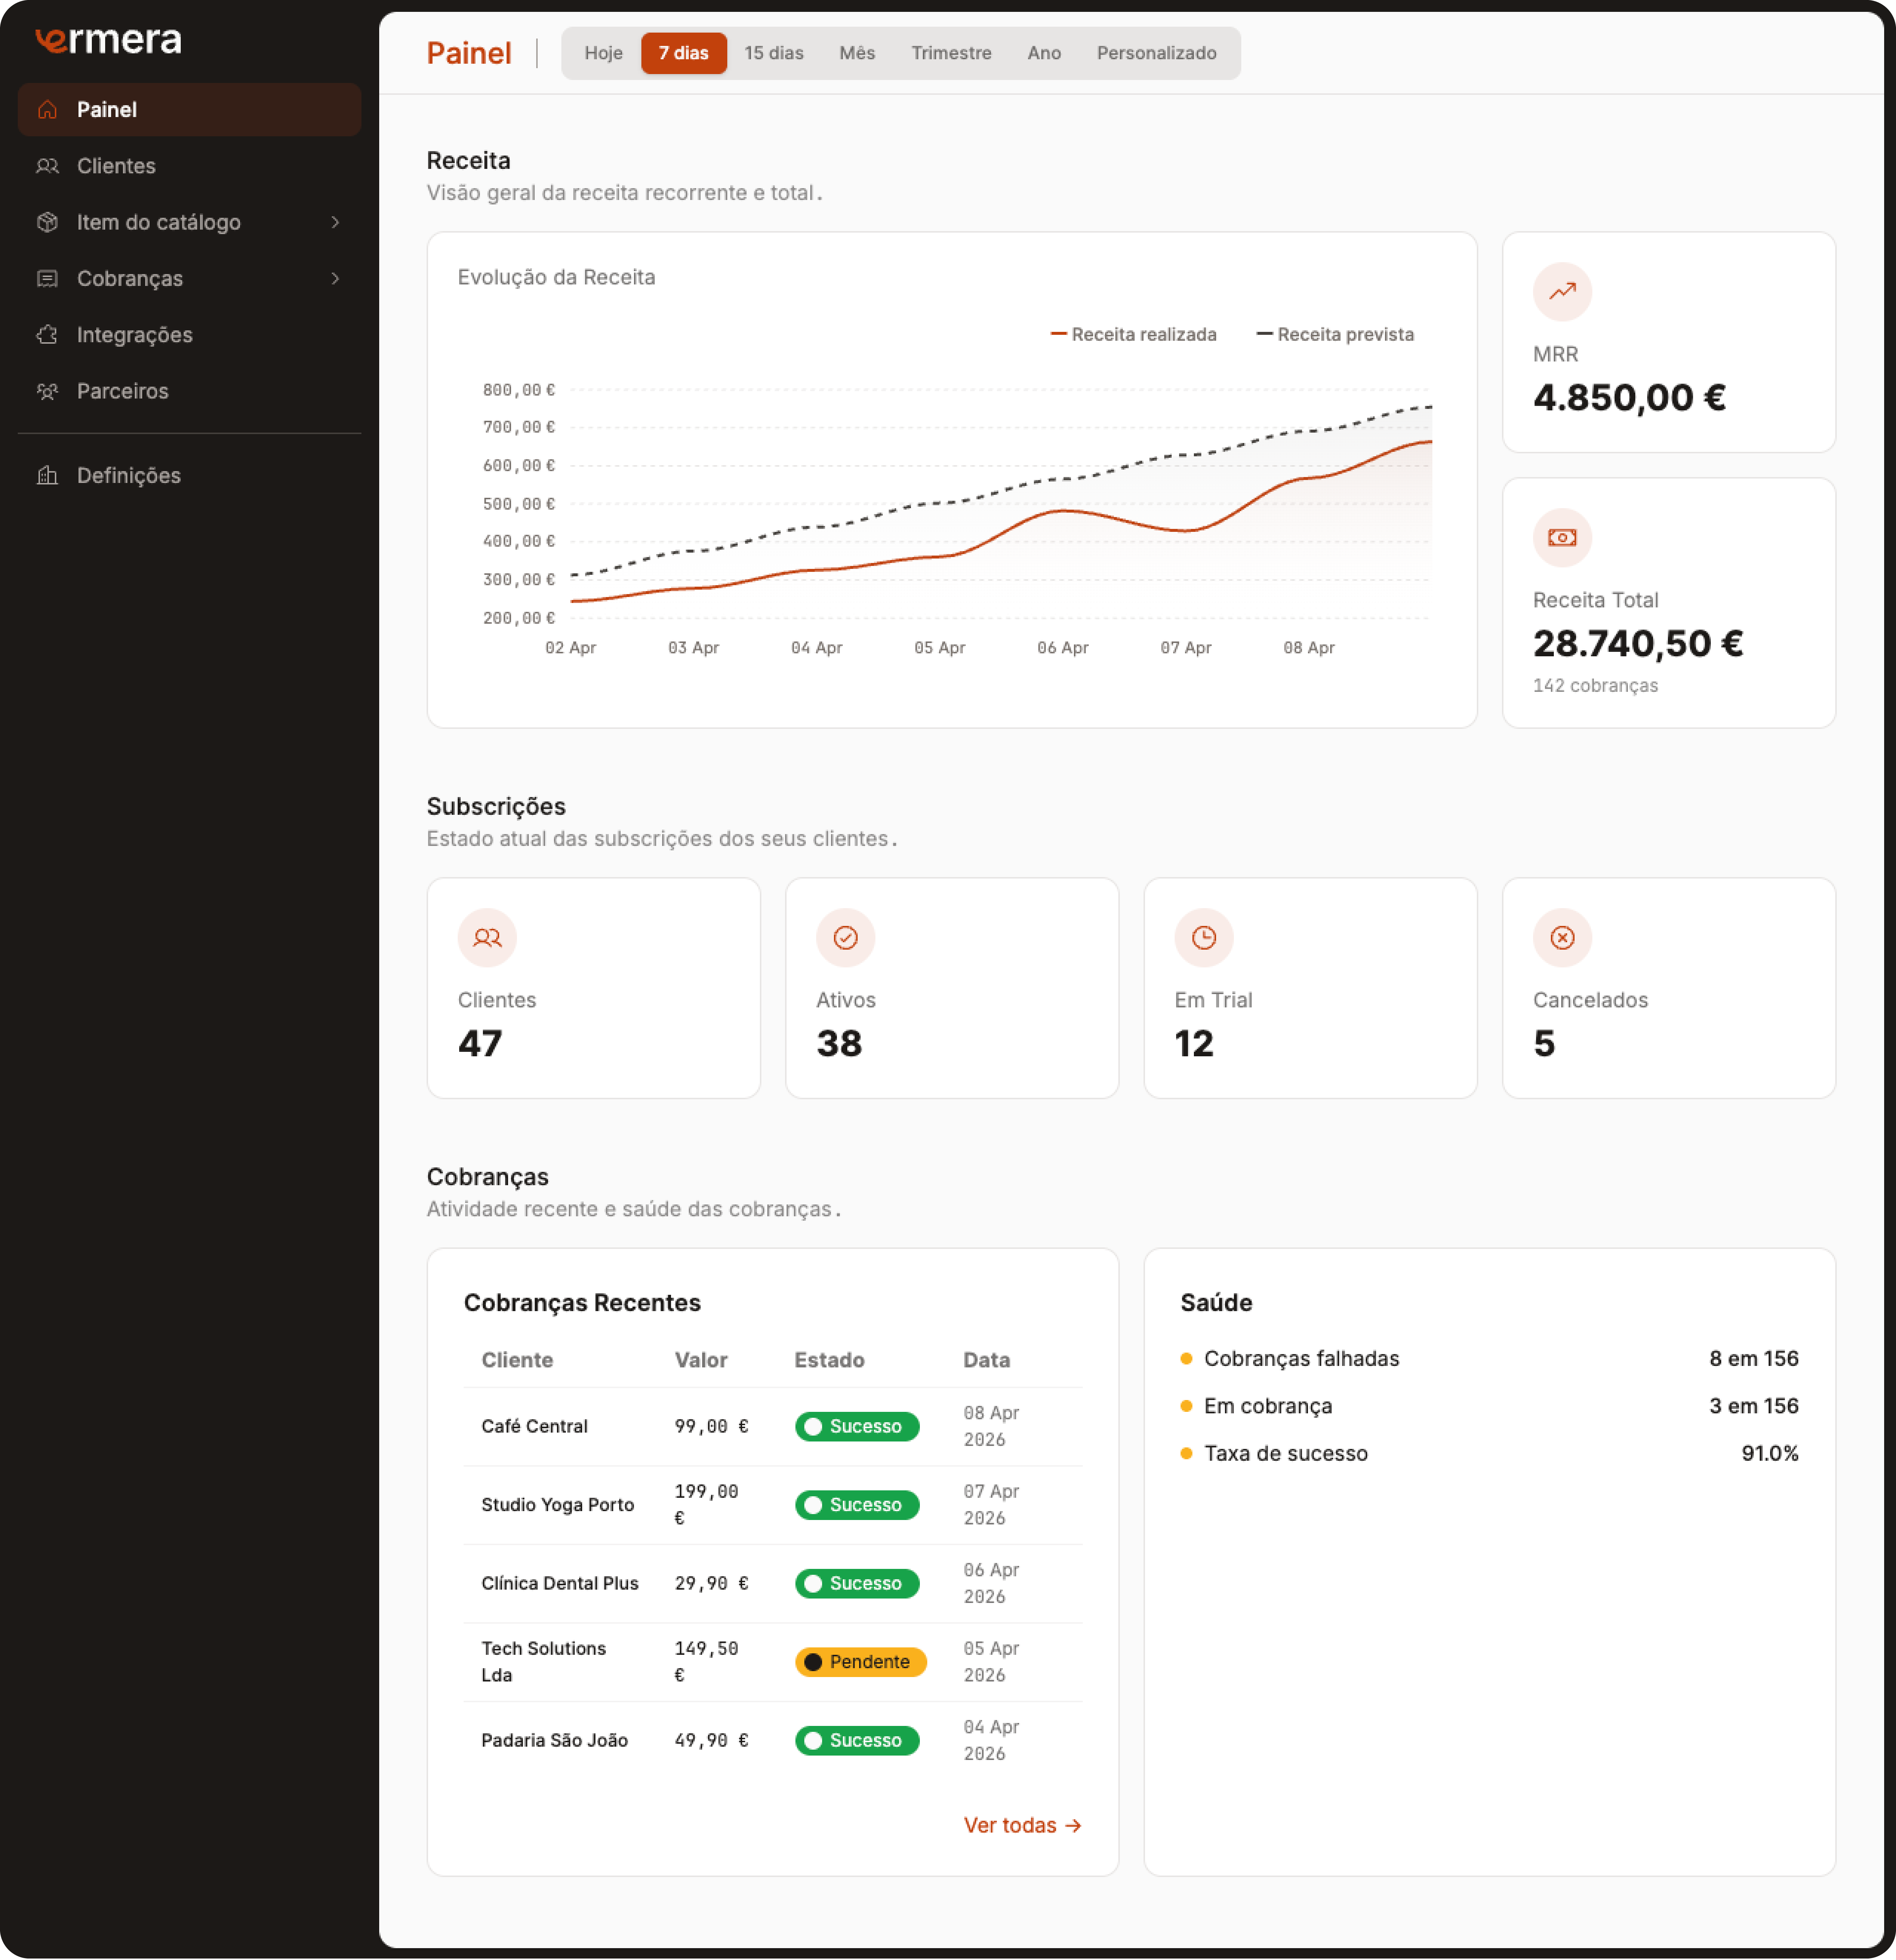1896x1960 pixels.
Task: Select the Parceiros partners icon
Action: click(x=47, y=391)
